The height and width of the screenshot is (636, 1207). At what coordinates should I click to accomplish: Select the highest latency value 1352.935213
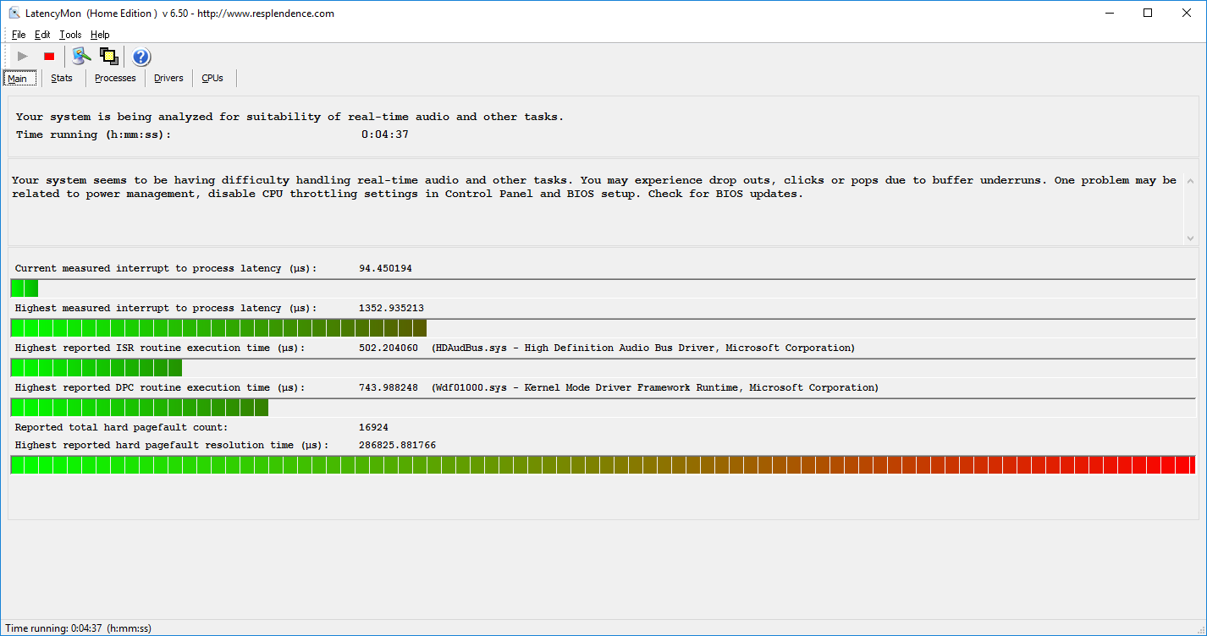[x=391, y=308]
